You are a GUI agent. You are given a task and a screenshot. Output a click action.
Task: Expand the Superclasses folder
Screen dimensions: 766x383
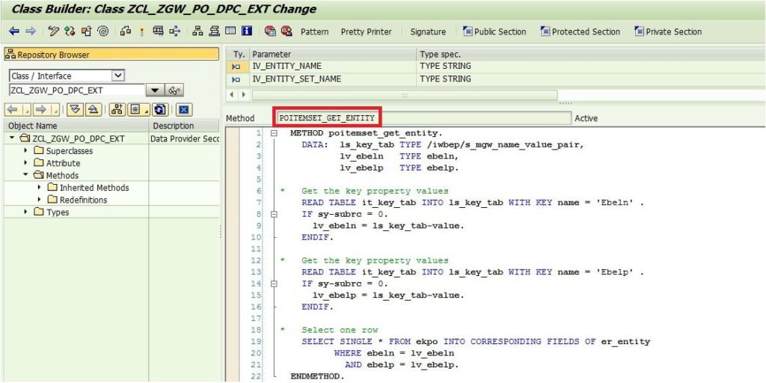point(25,150)
